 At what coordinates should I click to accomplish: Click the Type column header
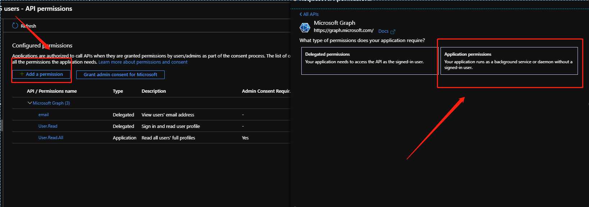[x=118, y=91]
